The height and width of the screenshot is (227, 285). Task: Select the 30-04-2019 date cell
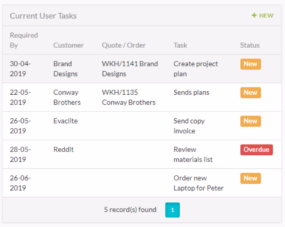(20, 69)
